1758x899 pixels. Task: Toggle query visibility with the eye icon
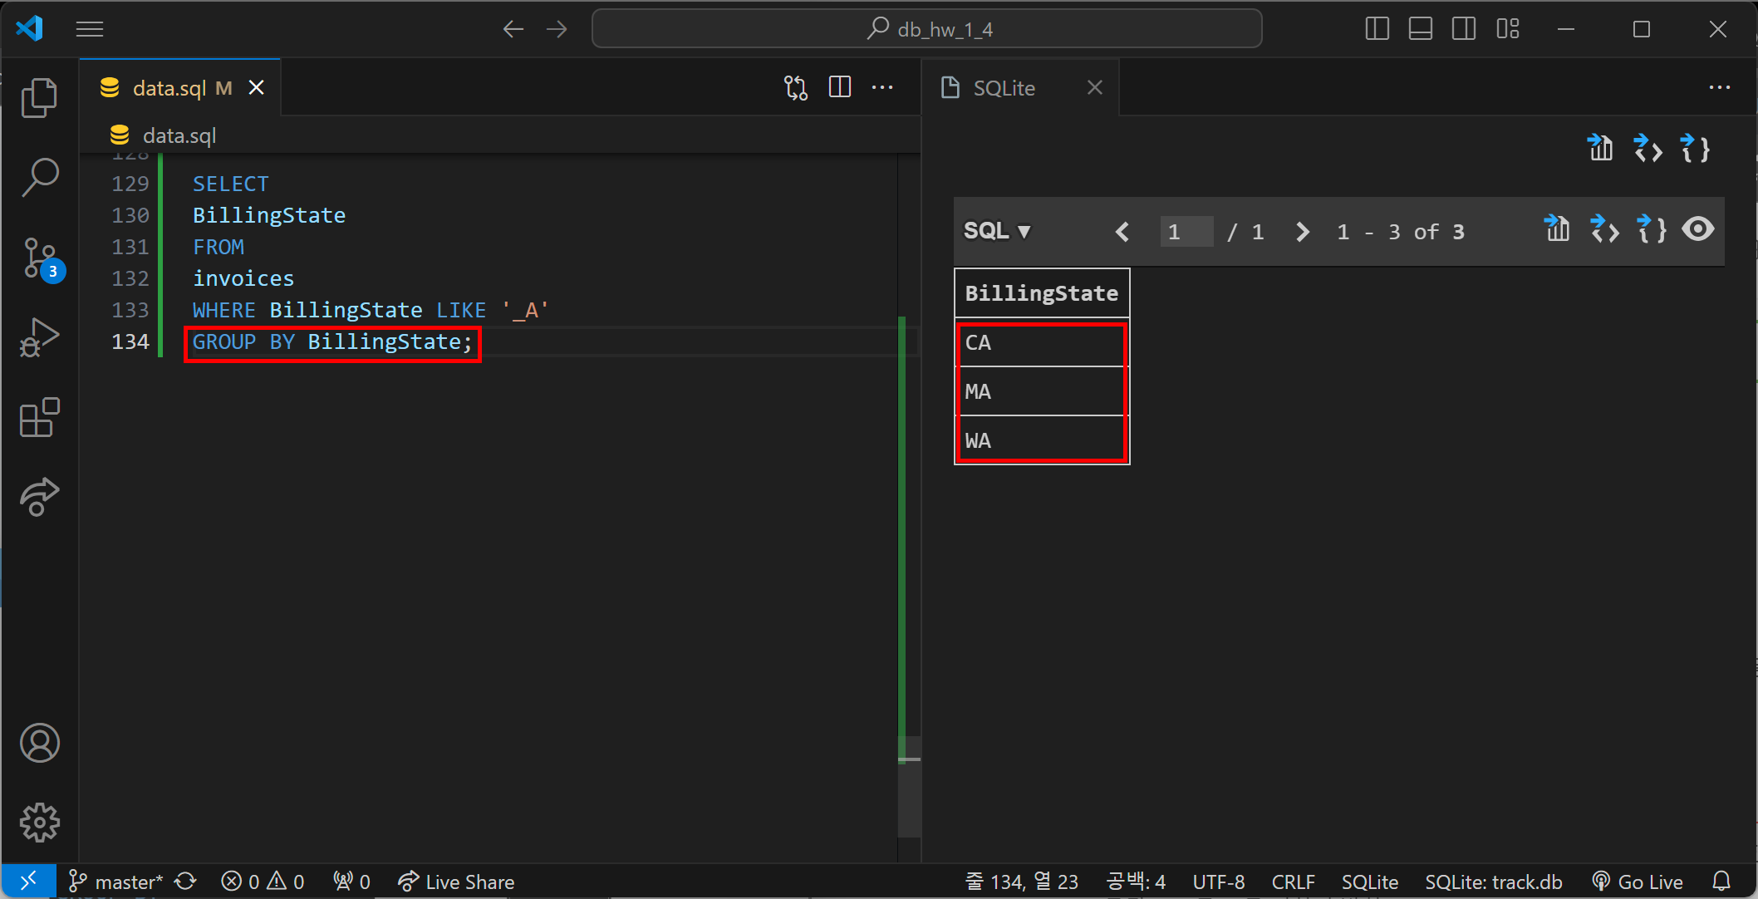(x=1697, y=229)
